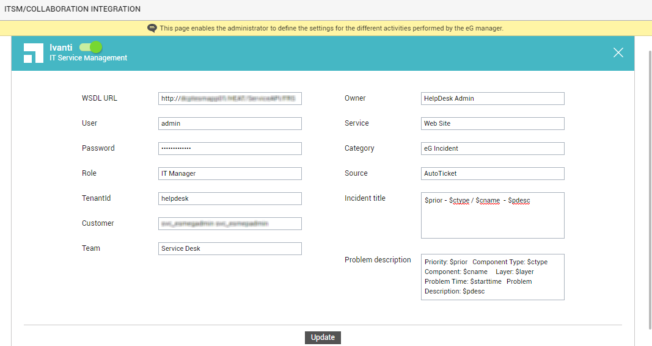This screenshot has height=346, width=652.
Task: Click into the Customer field
Action: [x=230, y=223]
